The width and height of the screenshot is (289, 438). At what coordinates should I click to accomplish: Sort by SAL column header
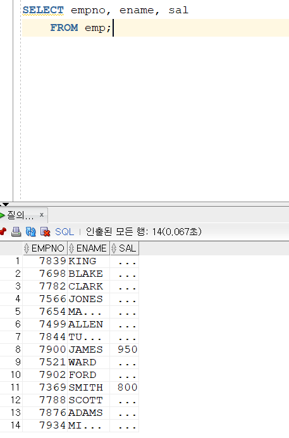click(125, 248)
